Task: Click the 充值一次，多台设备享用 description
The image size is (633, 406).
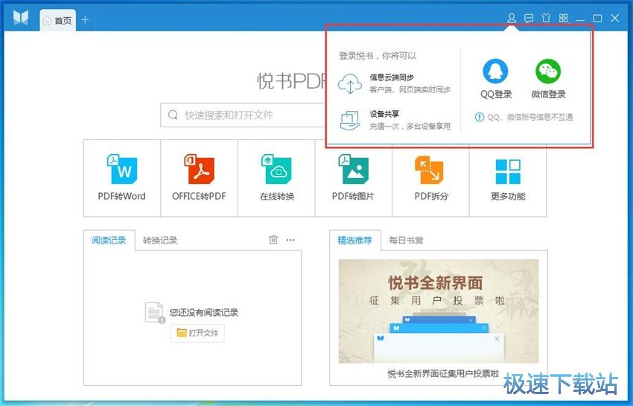Action: pos(410,127)
